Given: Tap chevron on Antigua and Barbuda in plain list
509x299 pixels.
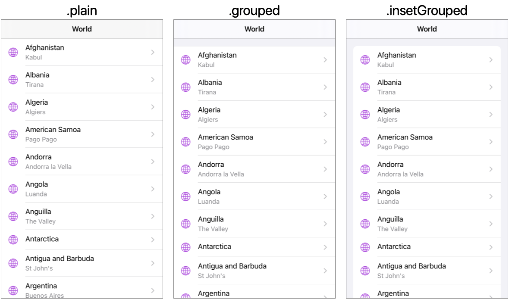Looking at the screenshot, I should tap(153, 263).
